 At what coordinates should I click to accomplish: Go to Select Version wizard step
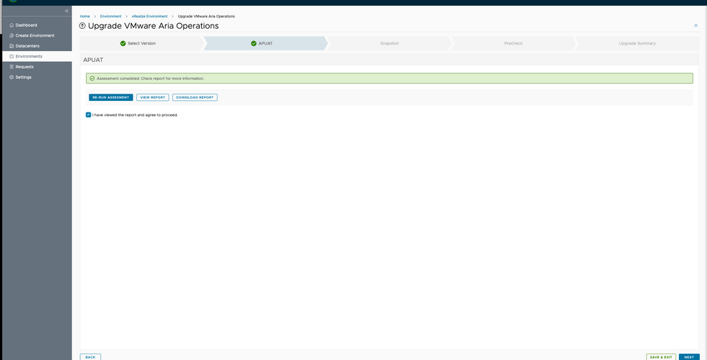pyautogui.click(x=141, y=43)
